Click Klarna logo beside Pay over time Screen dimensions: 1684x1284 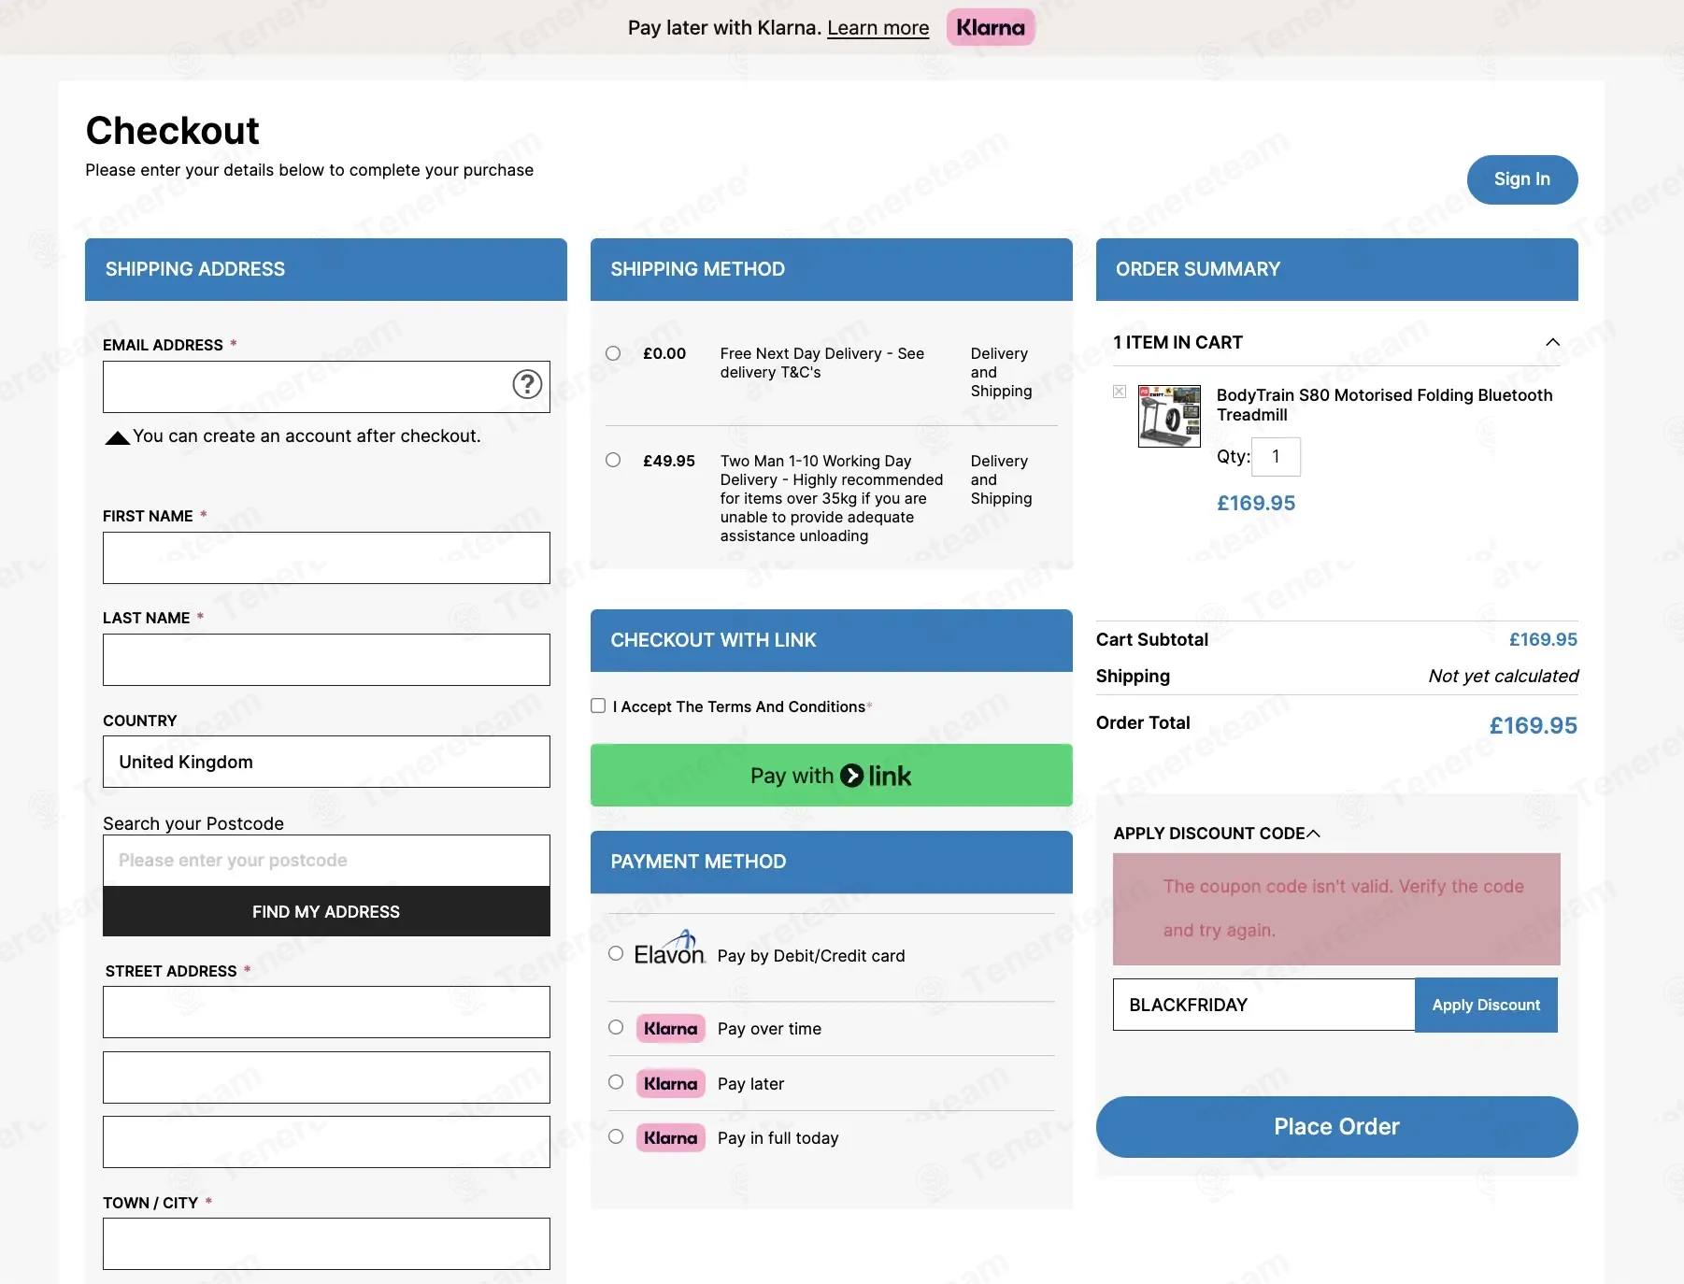[x=671, y=1029]
